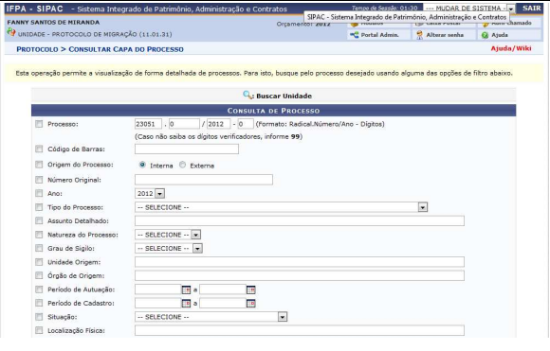Click the unit icon beside UNIDADE - PROTOCOLO DE MIGRAÇÃO
The width and height of the screenshot is (550, 351).
coord(11,32)
